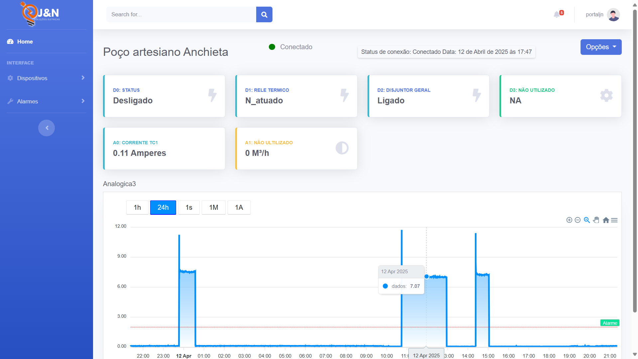Screen dimensions: 638x359
Task: Expand the Alarmes sidebar menu
Action: (47, 101)
